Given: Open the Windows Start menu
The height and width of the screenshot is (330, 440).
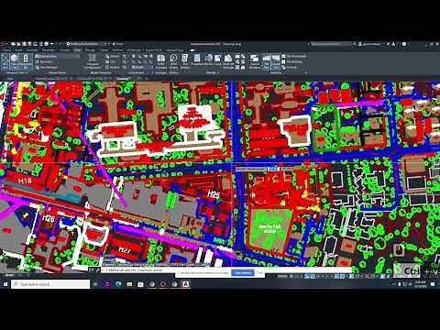Looking at the screenshot, I should [x=5, y=284].
